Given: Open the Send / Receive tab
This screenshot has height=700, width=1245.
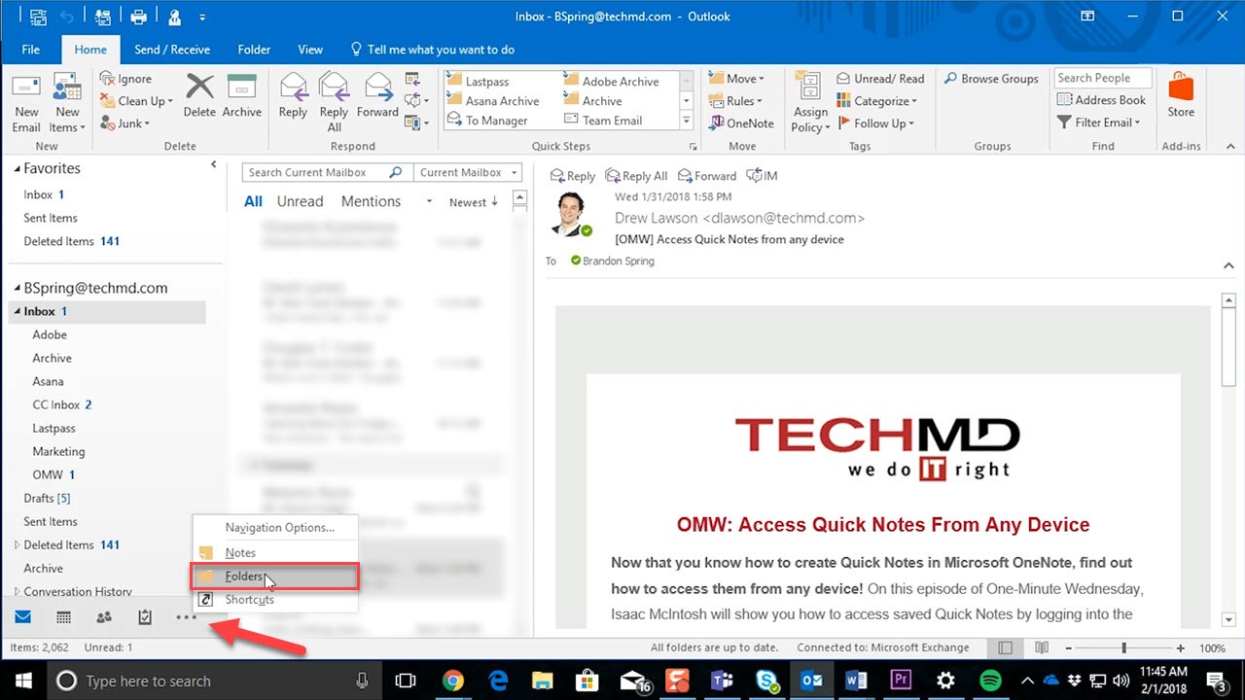Looking at the screenshot, I should coord(172,50).
